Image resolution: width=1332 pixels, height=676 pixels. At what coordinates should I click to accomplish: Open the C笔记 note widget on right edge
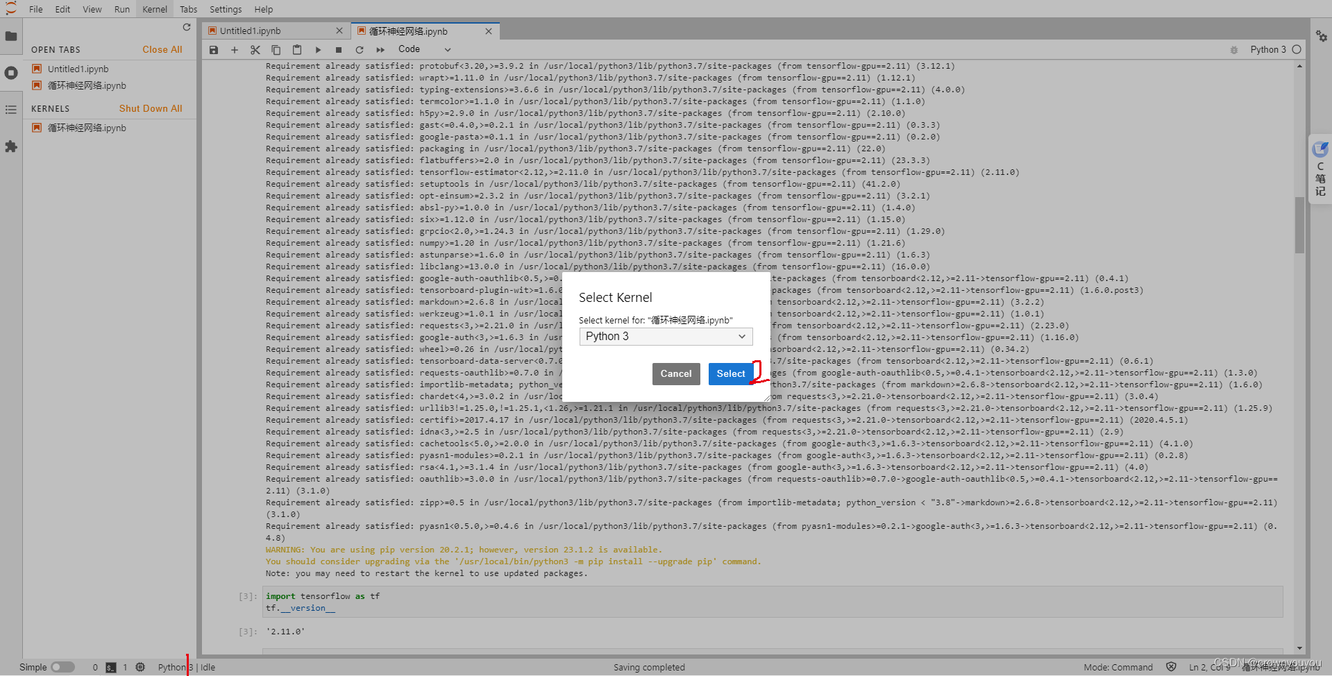[x=1320, y=169]
